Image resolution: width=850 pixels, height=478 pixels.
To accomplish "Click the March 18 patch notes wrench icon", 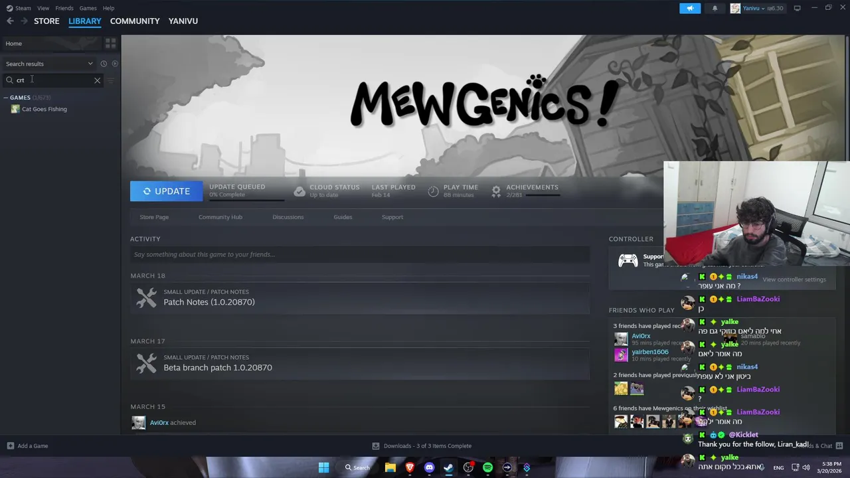I will [x=147, y=297].
